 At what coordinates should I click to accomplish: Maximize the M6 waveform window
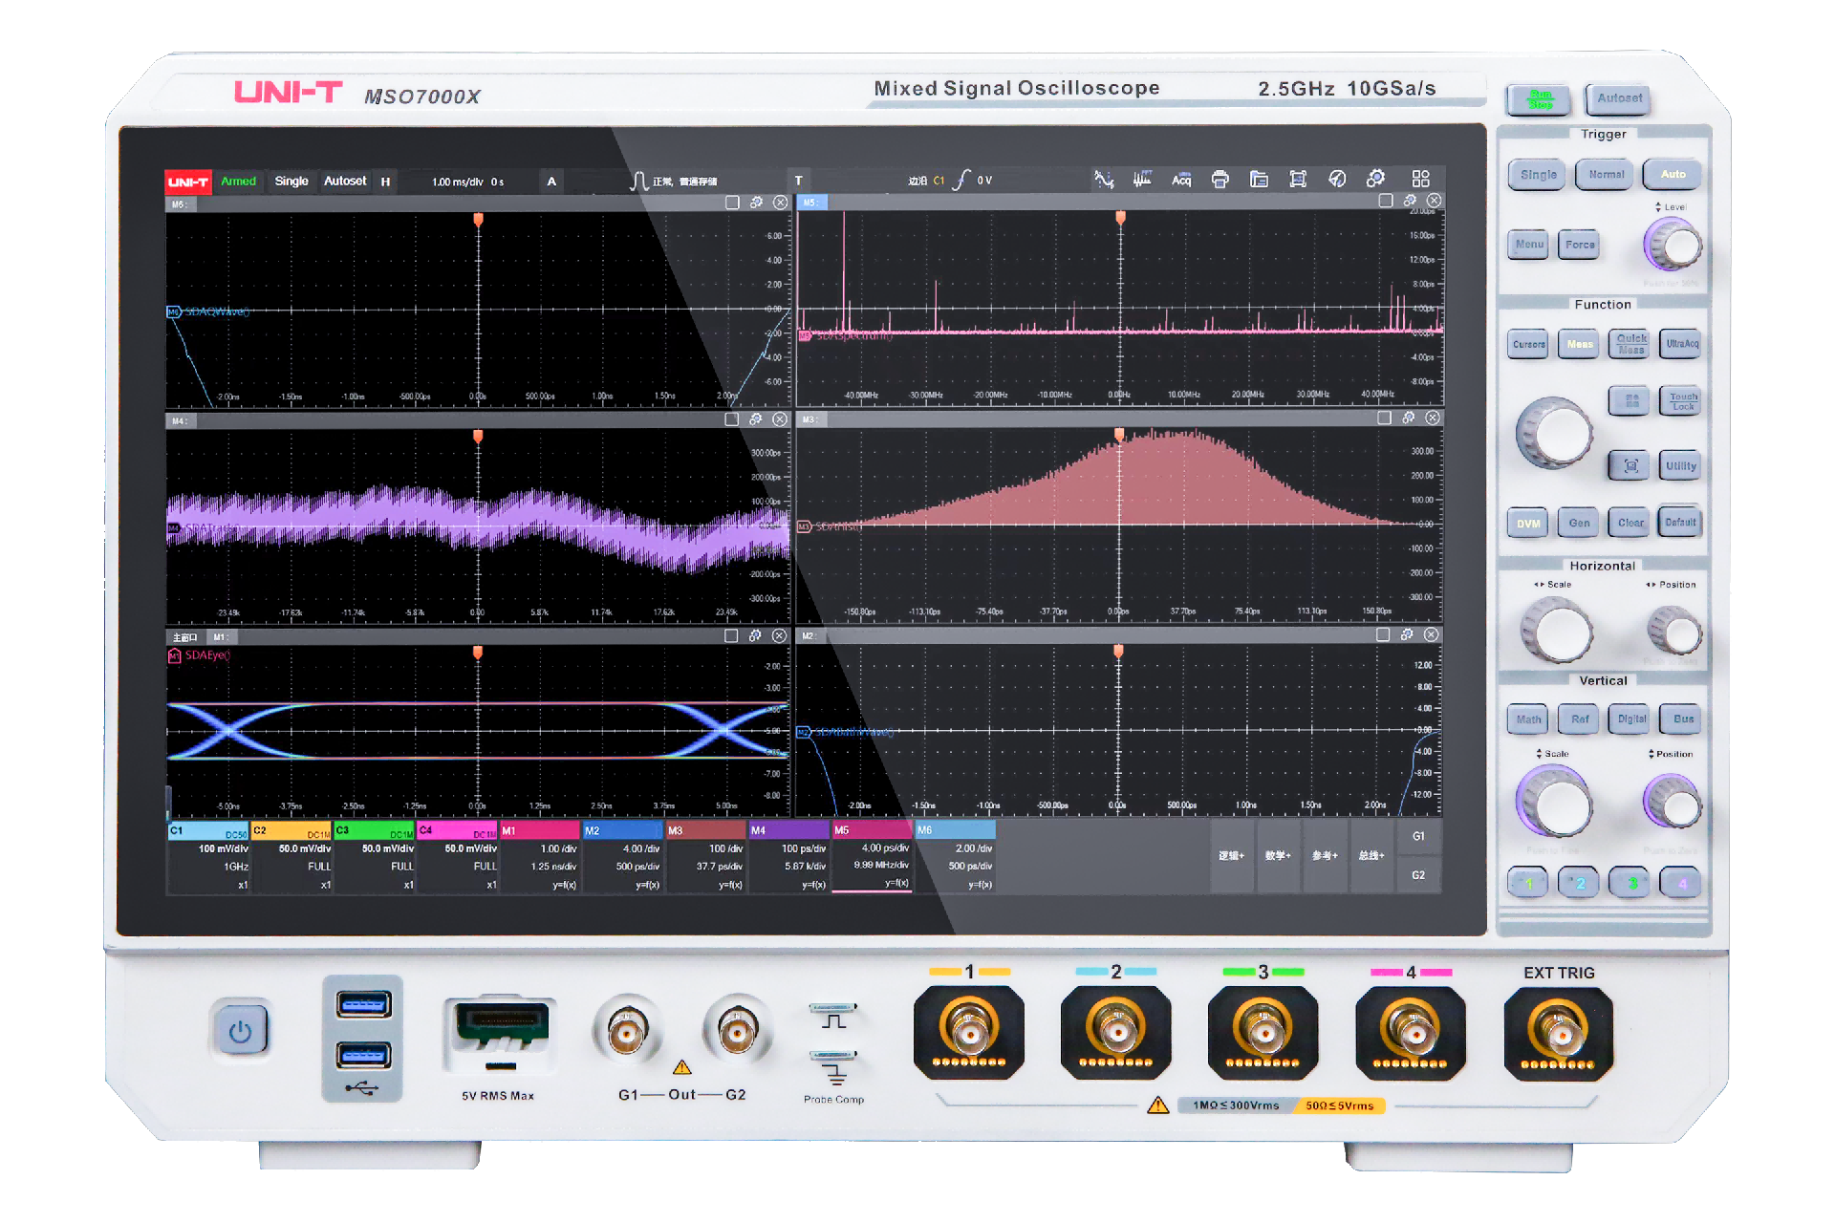(732, 203)
